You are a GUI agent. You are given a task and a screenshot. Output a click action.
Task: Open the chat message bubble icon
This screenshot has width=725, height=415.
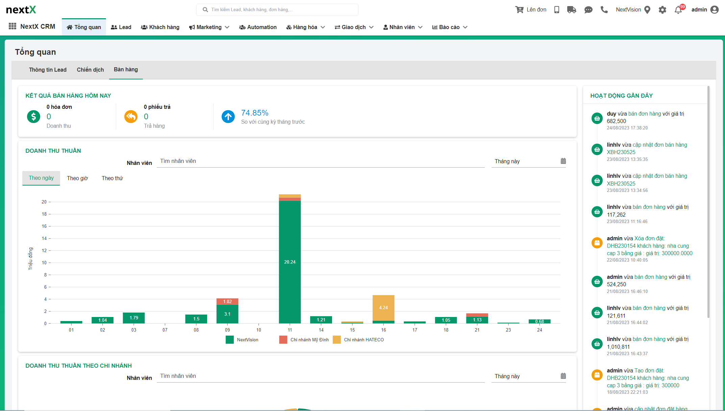(x=589, y=10)
